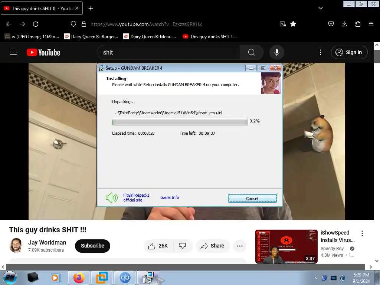
Task: Close the 'This guy drinks' tab
Action: coord(77,8)
